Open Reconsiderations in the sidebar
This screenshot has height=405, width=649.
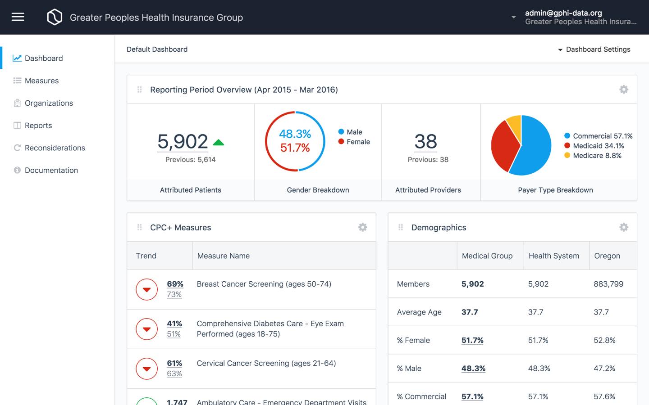coord(55,148)
